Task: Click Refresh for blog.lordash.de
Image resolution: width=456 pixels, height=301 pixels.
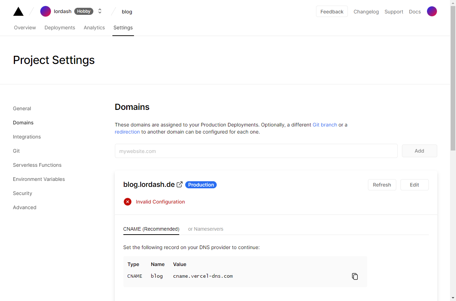Action: (x=382, y=185)
